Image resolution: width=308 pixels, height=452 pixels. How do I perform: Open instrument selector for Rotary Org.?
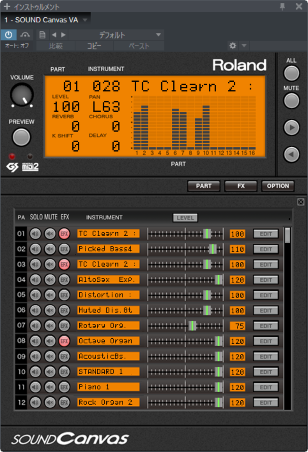tap(108, 326)
